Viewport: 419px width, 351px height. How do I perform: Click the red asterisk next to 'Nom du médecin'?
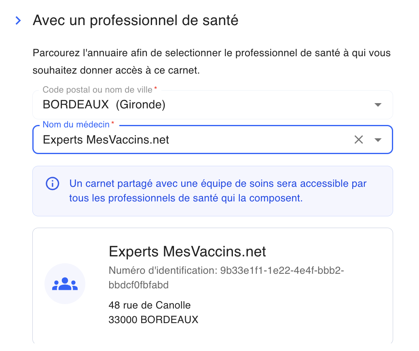(x=113, y=123)
